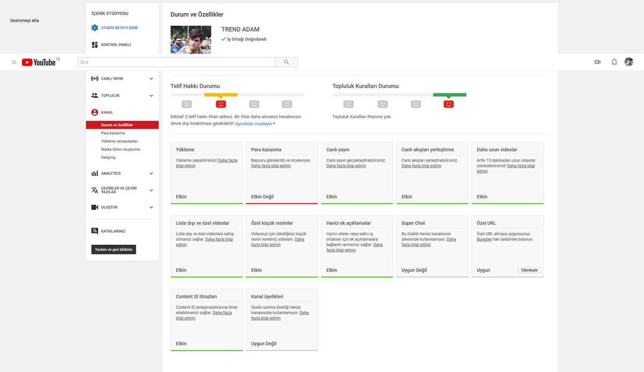Open the create video camera icon
This screenshot has height=372, width=644.
click(597, 62)
